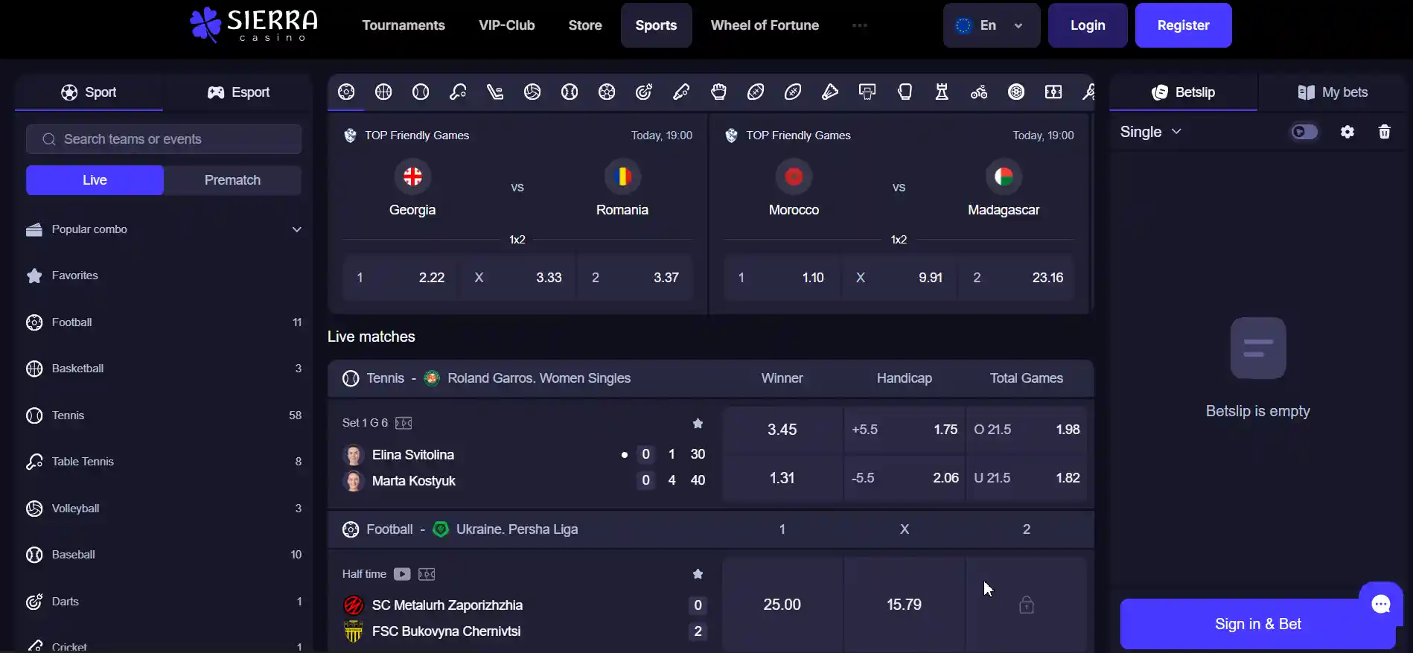
Task: Select the darts target icon in the icon bar
Action: click(644, 92)
